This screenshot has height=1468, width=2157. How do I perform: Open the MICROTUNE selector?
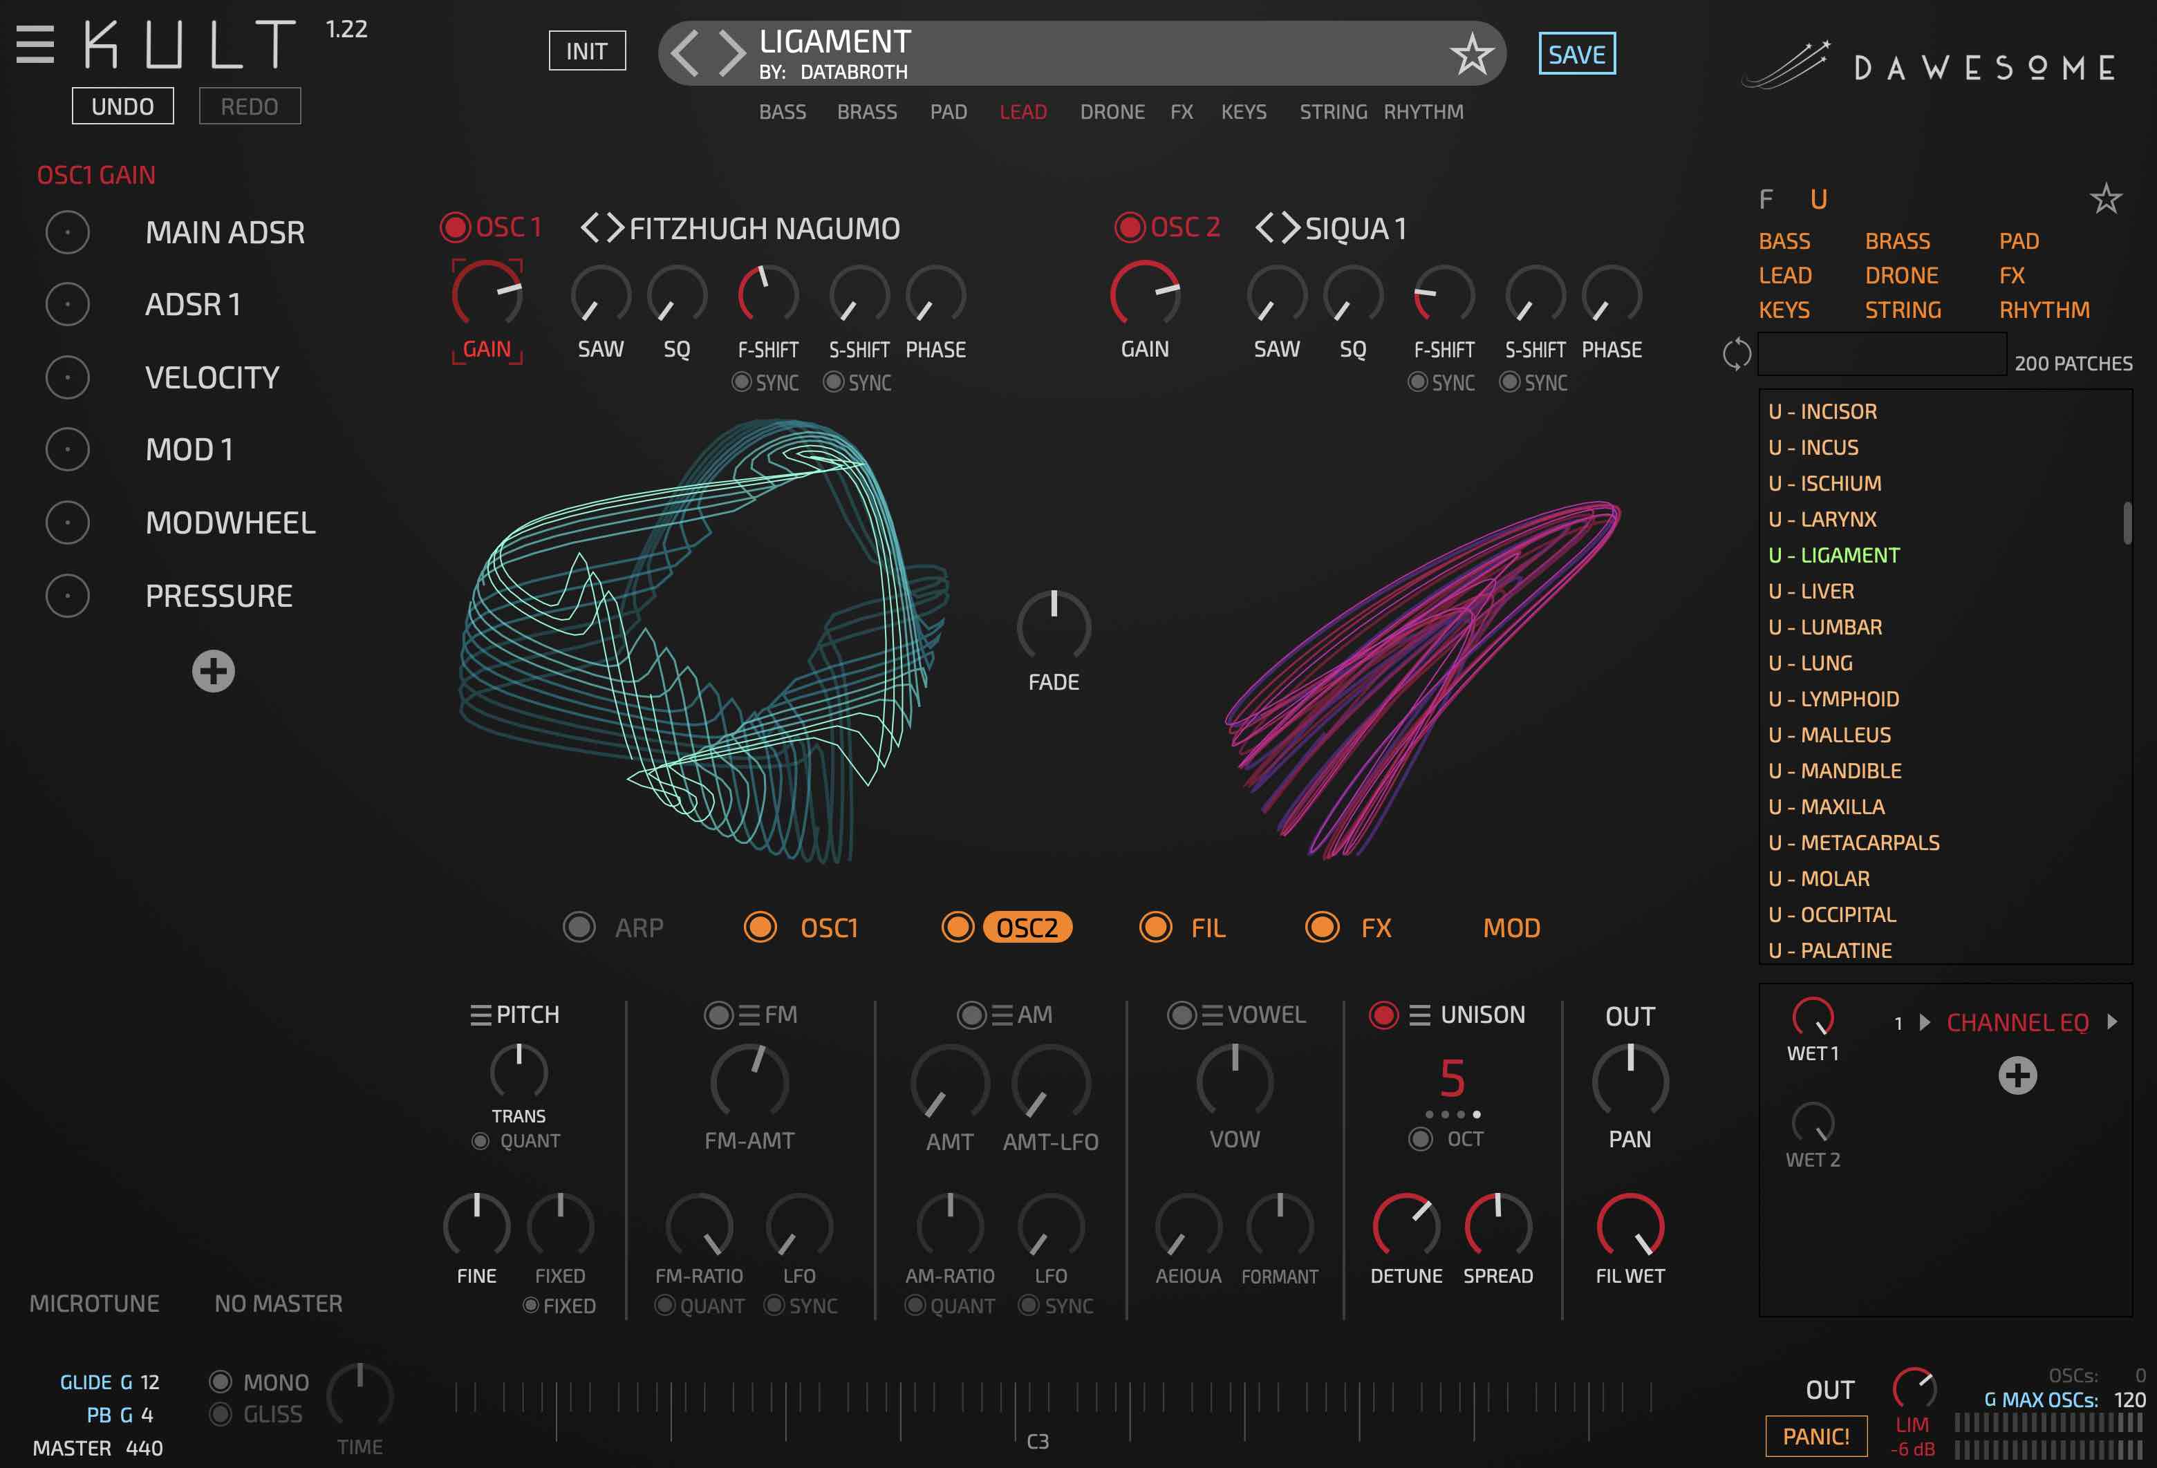click(x=95, y=1304)
